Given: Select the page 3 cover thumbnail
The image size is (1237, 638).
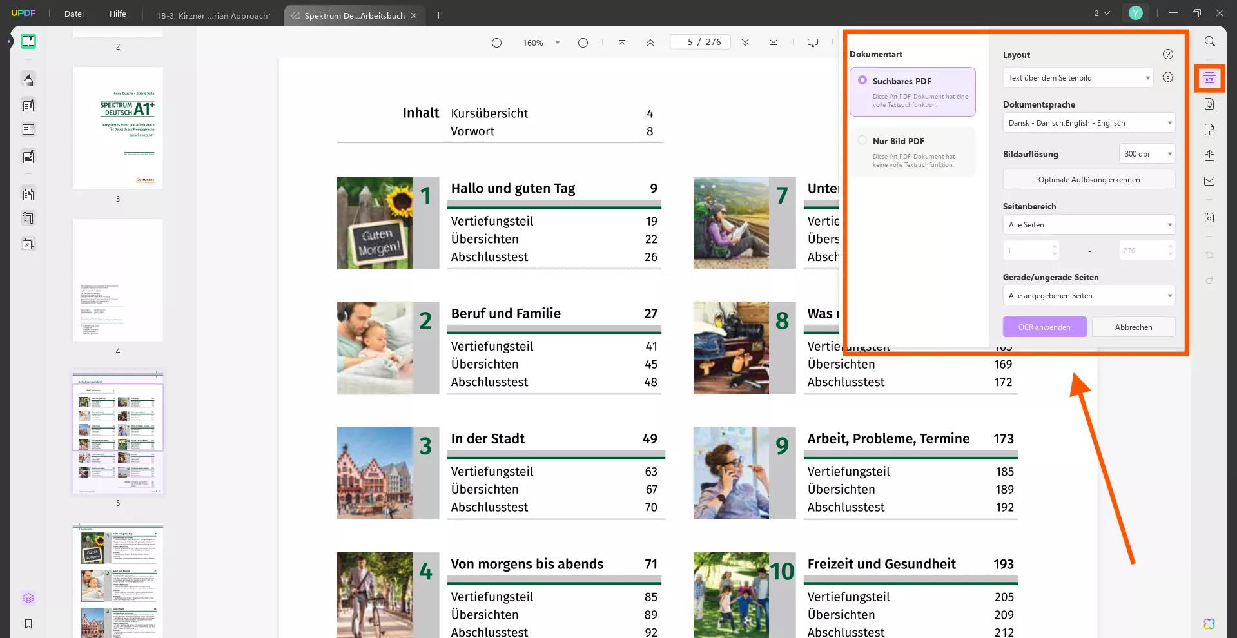Looking at the screenshot, I should point(118,128).
